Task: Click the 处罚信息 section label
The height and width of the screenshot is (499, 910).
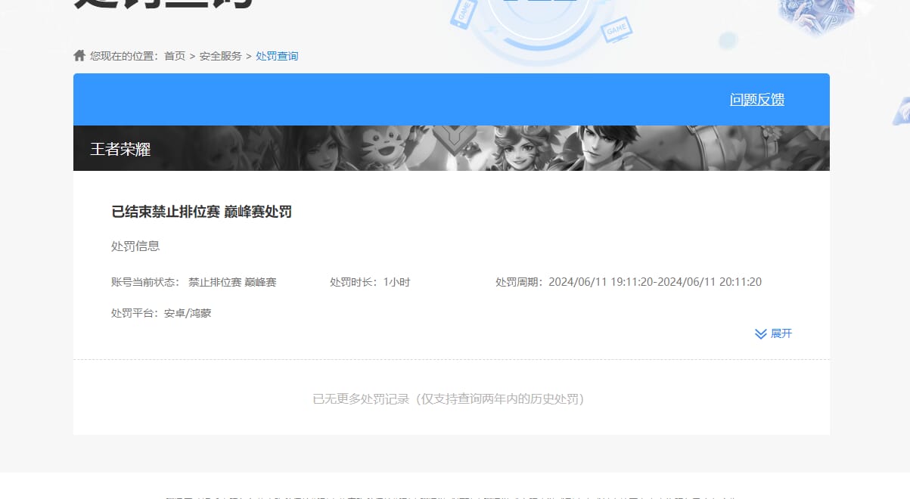Action: pyautogui.click(x=135, y=246)
